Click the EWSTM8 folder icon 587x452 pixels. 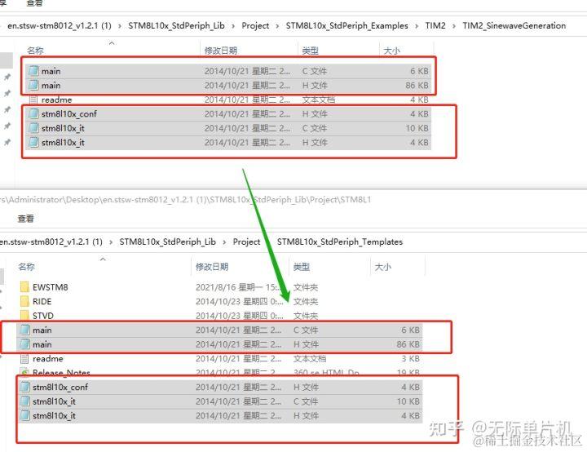(24, 287)
